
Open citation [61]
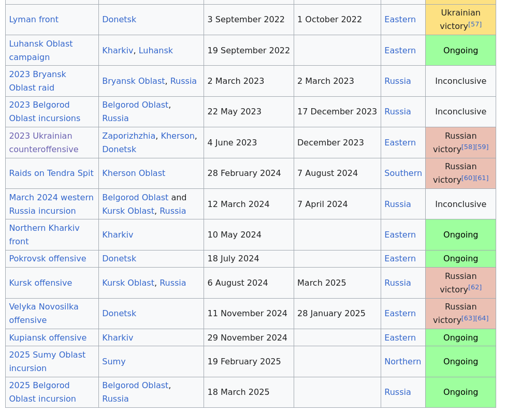[x=482, y=178]
